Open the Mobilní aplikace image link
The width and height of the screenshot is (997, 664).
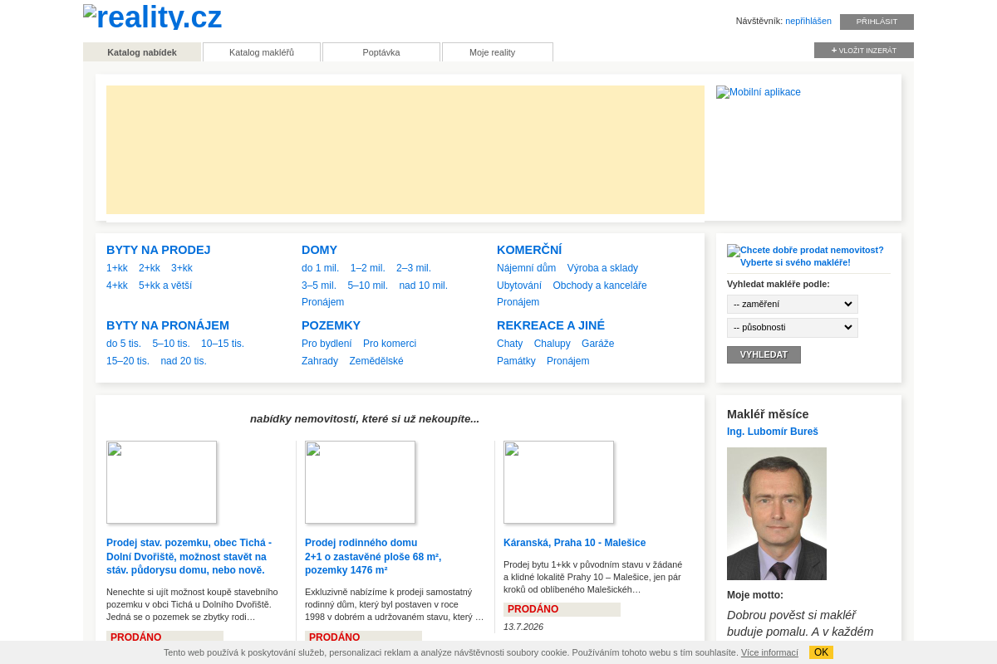coord(759,92)
